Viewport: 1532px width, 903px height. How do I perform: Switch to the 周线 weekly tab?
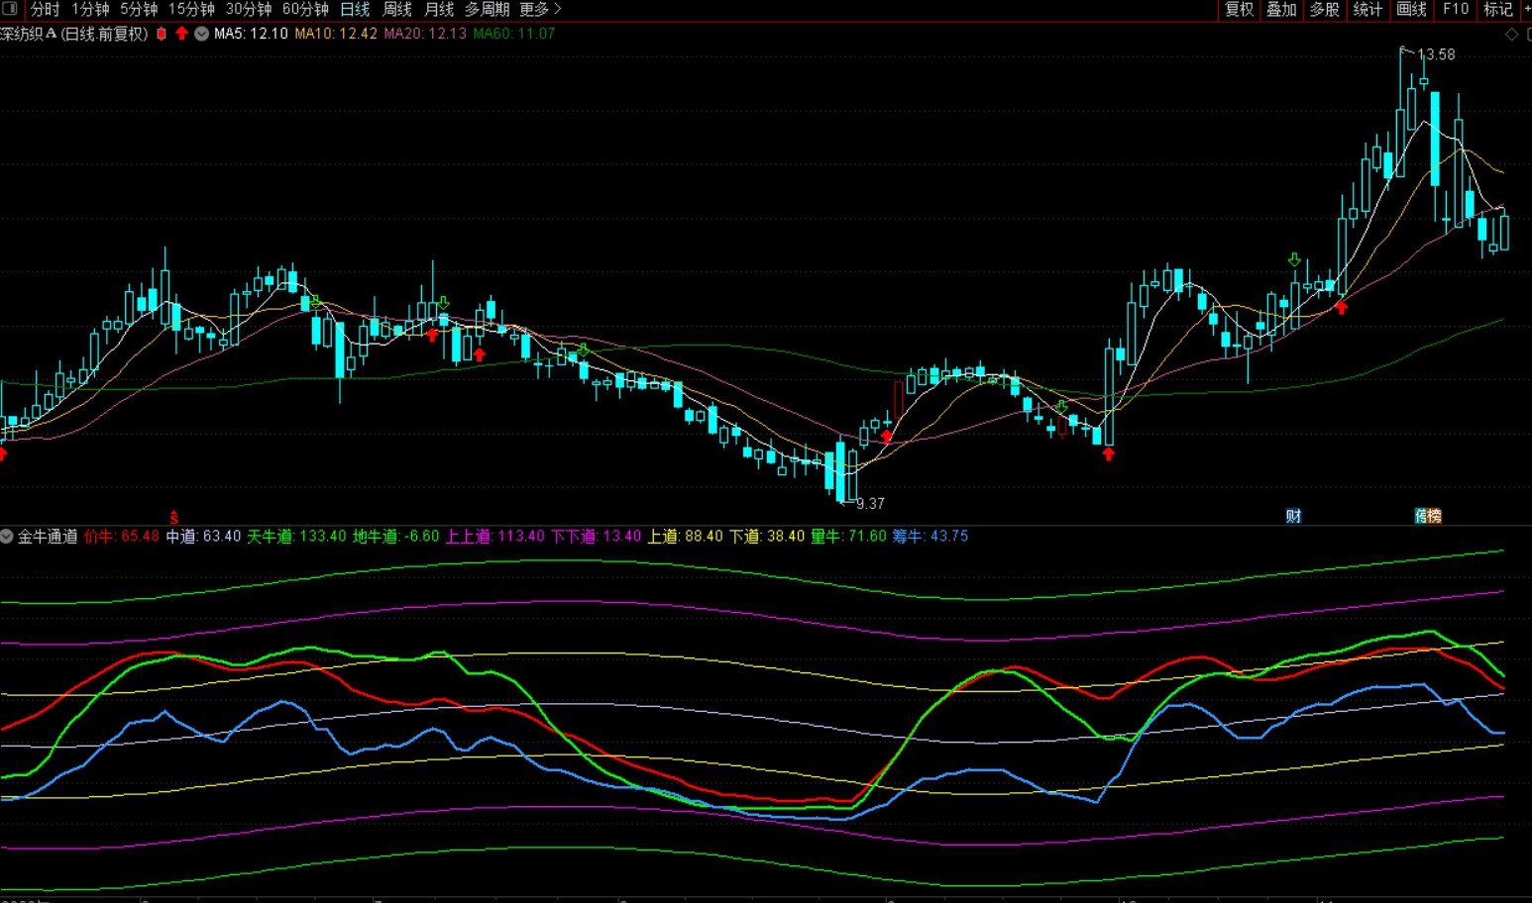[397, 9]
